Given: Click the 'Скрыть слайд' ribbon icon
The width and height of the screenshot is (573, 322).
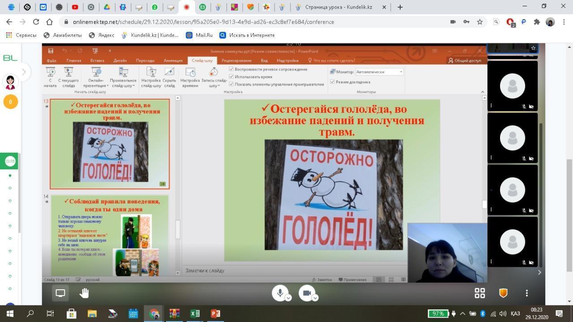Looking at the screenshot, I should (x=169, y=73).
